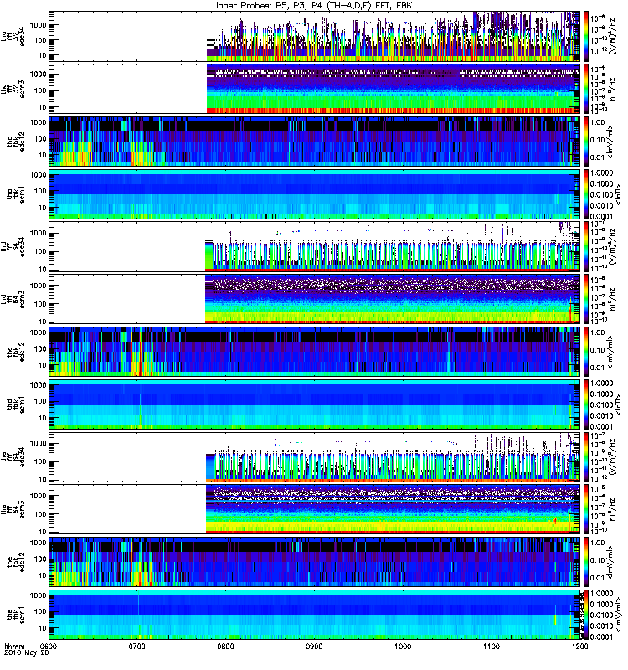This screenshot has height=670, width=628.
Task: Select the thd fbk scm1 spectrogram panel
Action: click(x=315, y=405)
